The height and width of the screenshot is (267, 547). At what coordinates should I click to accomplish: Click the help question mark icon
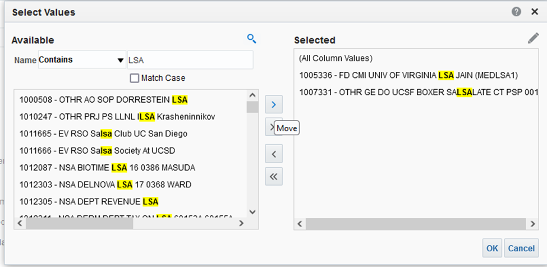516,12
